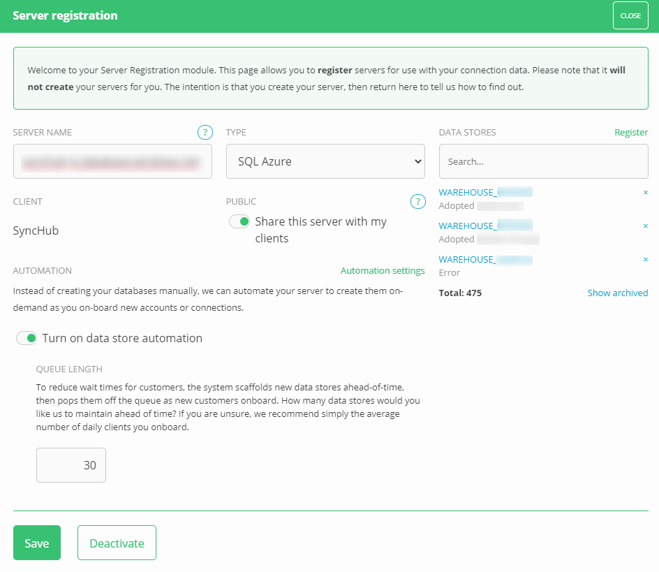
Task: Remove the second WAREHOUSE data store
Action: point(645,226)
